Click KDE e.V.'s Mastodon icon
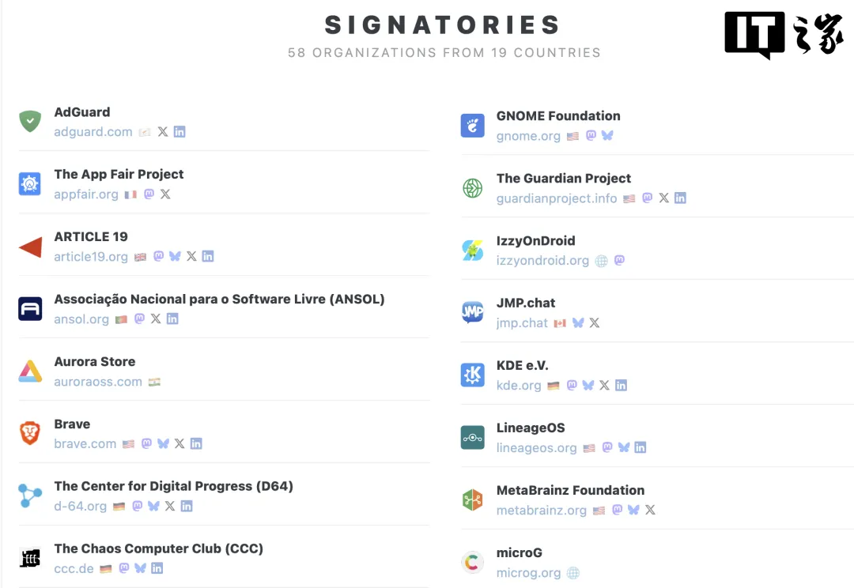The width and height of the screenshot is (854, 588). point(572,386)
